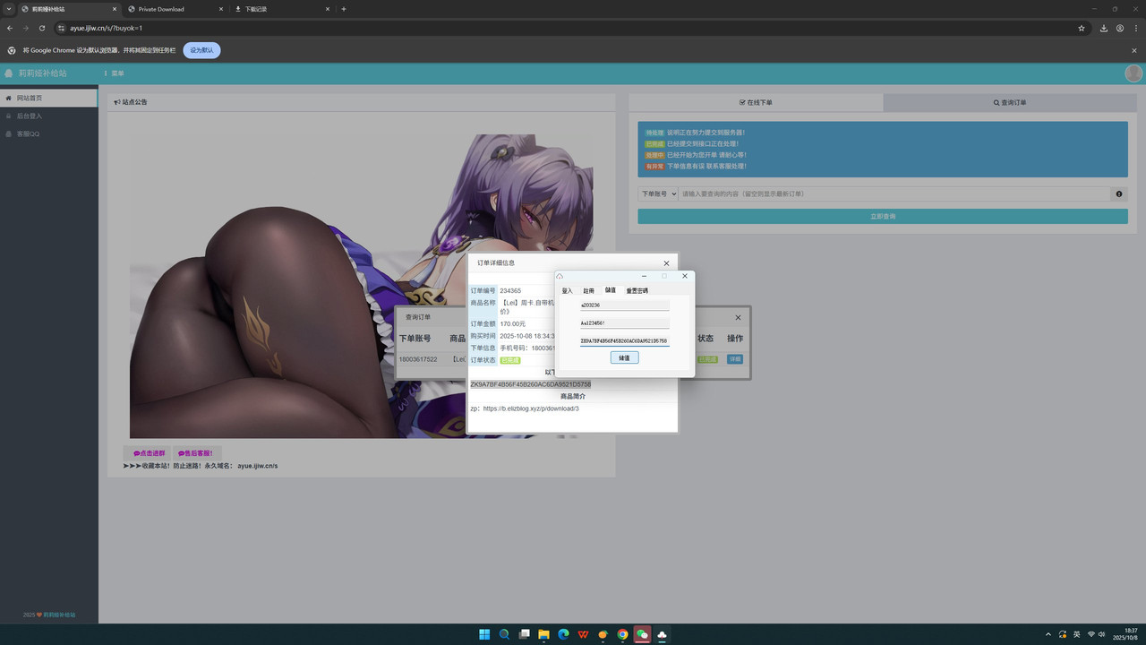Click the order query search input field

point(894,193)
